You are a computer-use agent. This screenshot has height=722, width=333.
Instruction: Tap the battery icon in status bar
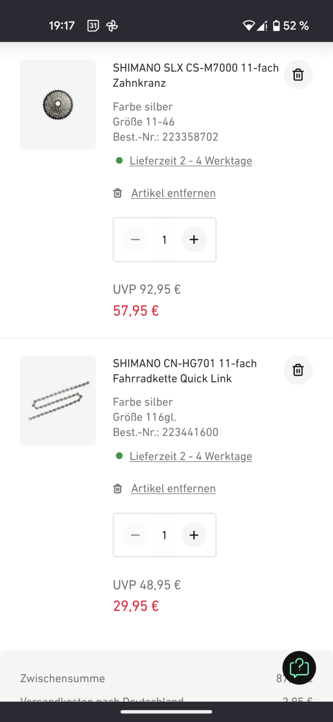point(276,26)
